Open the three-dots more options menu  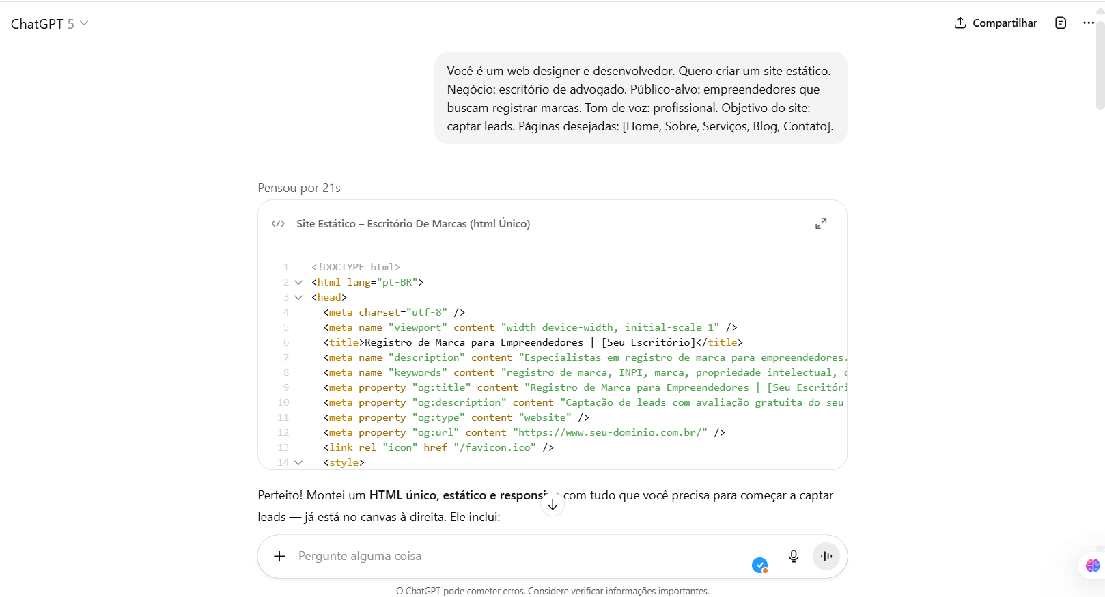click(1089, 23)
